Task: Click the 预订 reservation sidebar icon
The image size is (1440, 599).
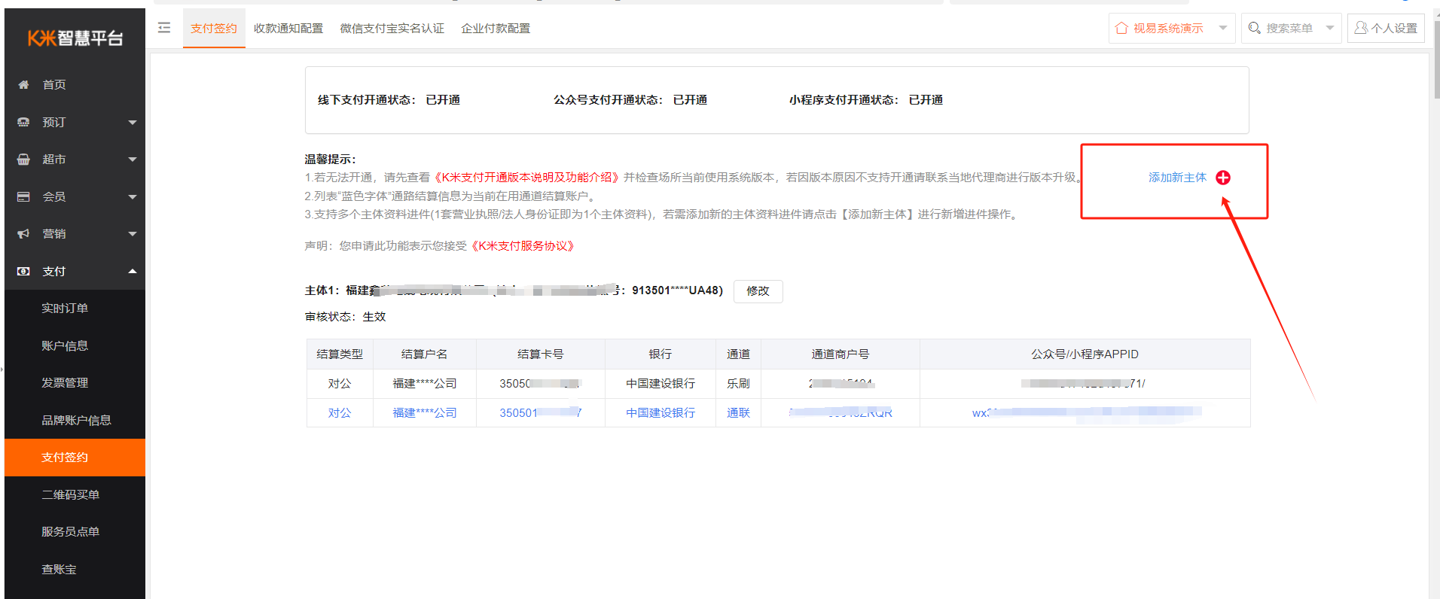Action: tap(23, 122)
